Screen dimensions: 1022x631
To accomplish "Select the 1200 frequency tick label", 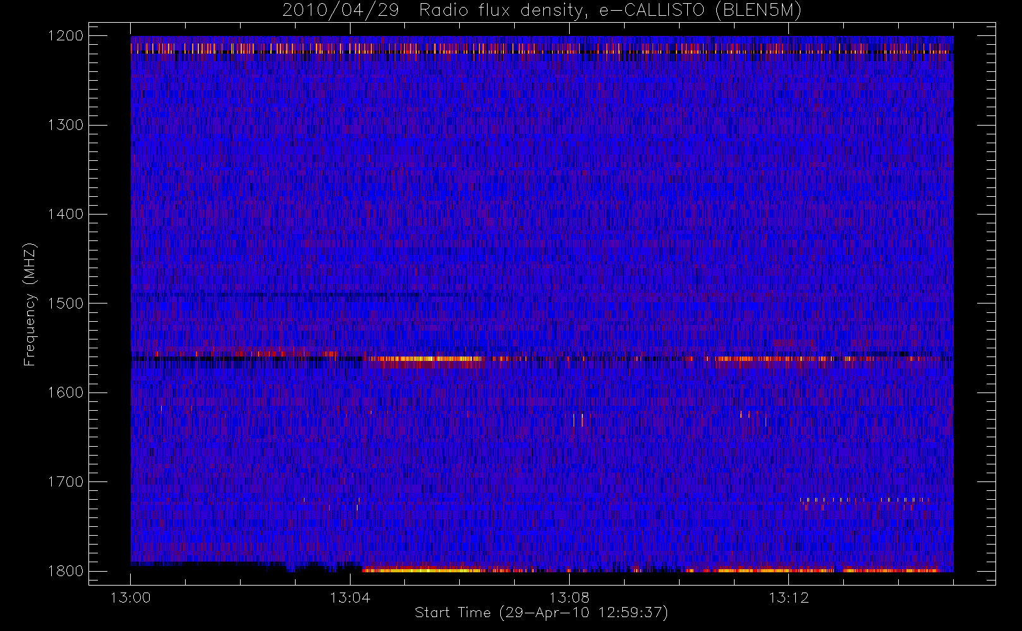I will point(66,36).
